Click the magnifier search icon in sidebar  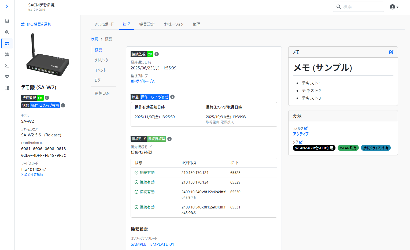[7, 32]
